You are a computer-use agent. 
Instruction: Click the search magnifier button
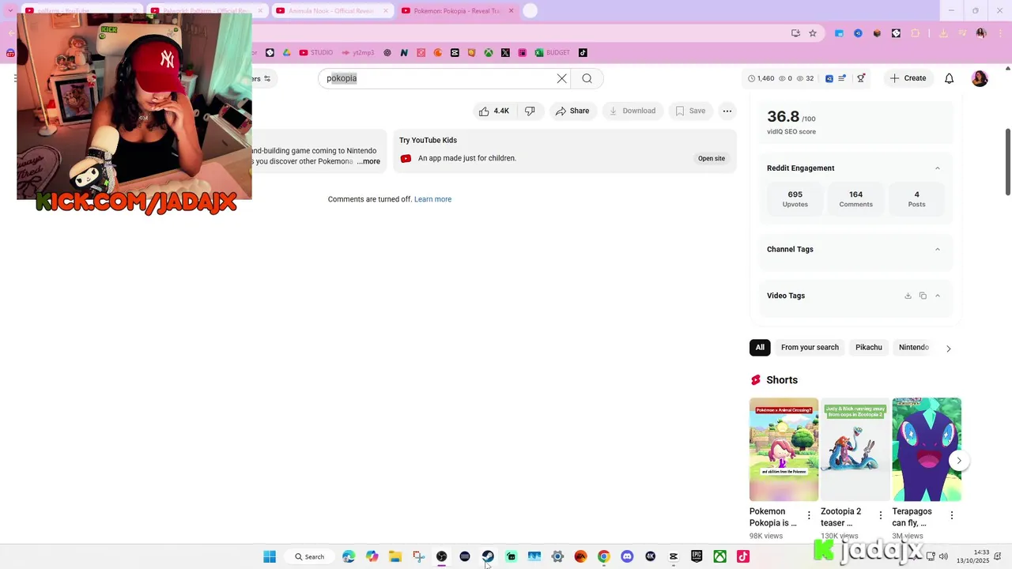coord(587,78)
